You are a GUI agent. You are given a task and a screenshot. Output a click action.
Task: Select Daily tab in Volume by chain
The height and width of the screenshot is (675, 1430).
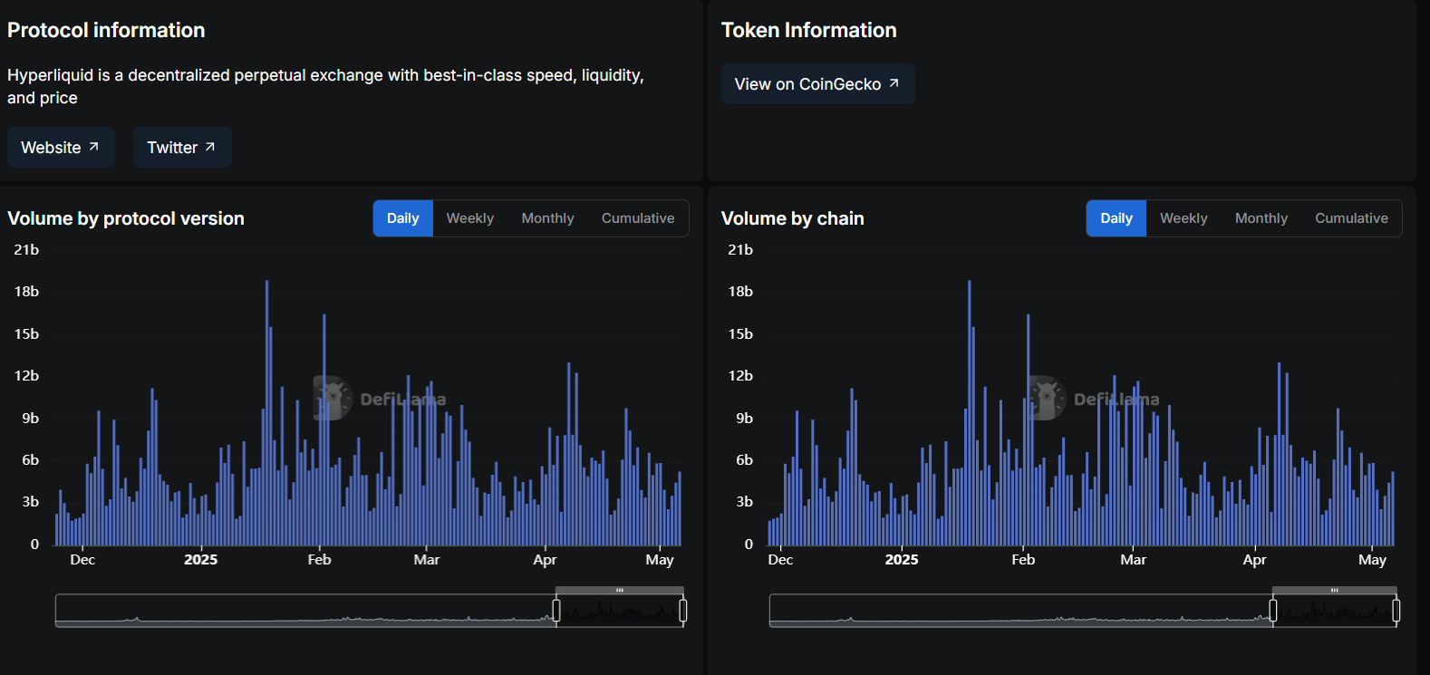pos(1116,218)
